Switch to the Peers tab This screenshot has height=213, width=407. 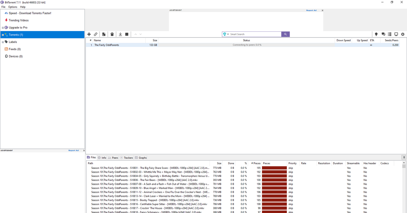pyautogui.click(x=113, y=158)
